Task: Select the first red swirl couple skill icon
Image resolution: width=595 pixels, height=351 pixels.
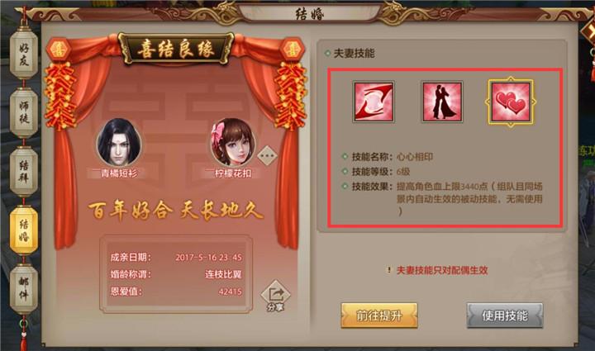Action: coord(374,102)
